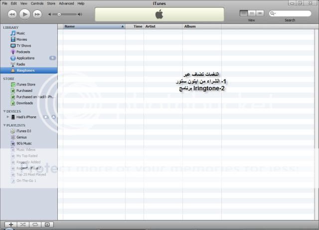This screenshot has width=319, height=230.
Task: Open the On-The-Go 1 playlist icon
Action: [x=13, y=181]
